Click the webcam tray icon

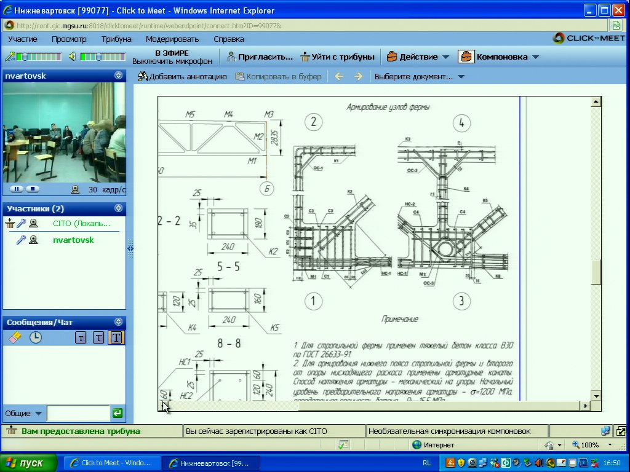pos(472,463)
